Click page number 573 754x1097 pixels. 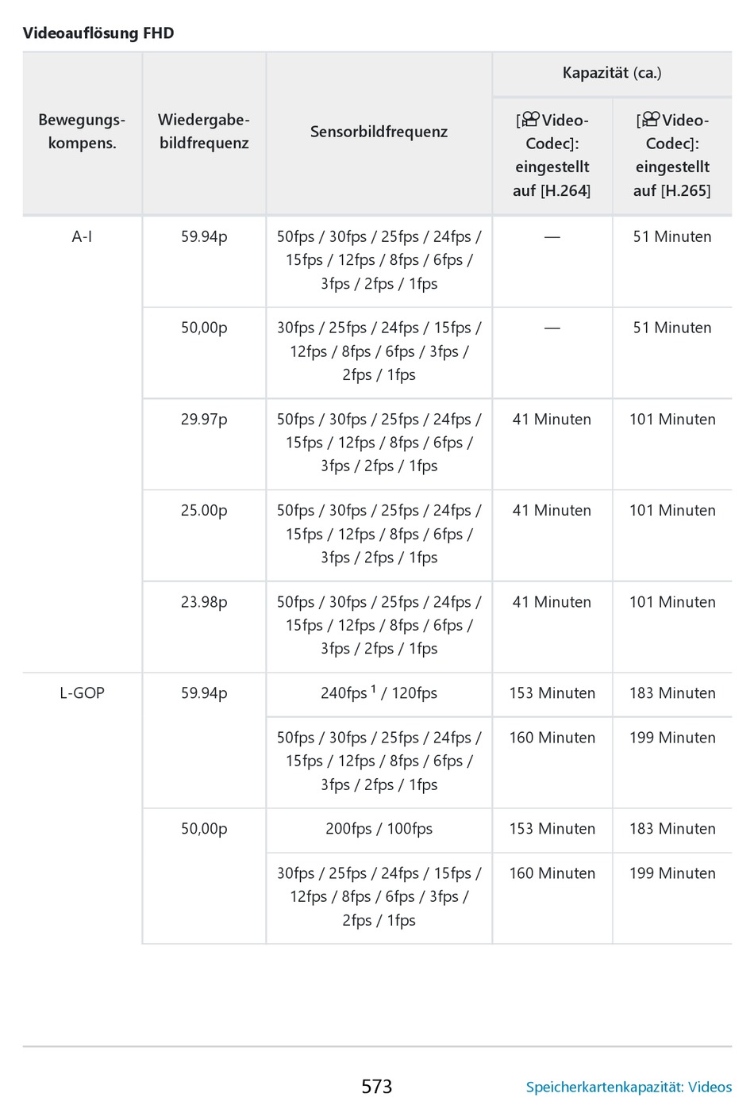tap(377, 1086)
